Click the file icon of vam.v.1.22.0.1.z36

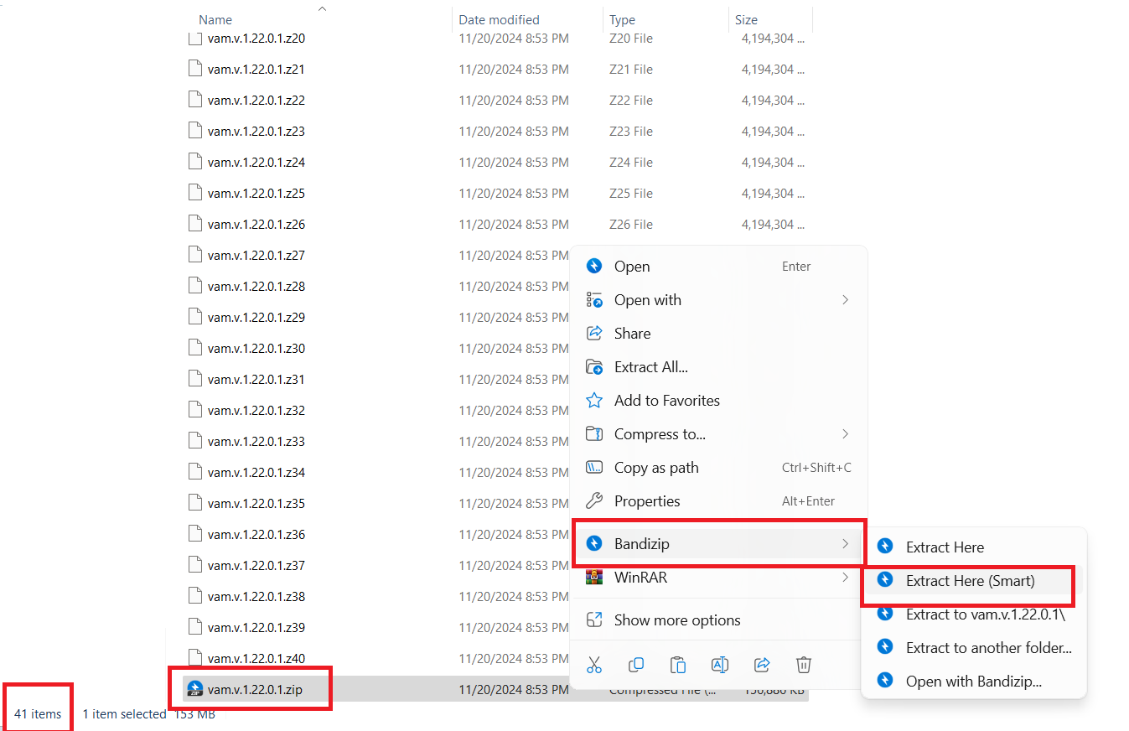195,535
